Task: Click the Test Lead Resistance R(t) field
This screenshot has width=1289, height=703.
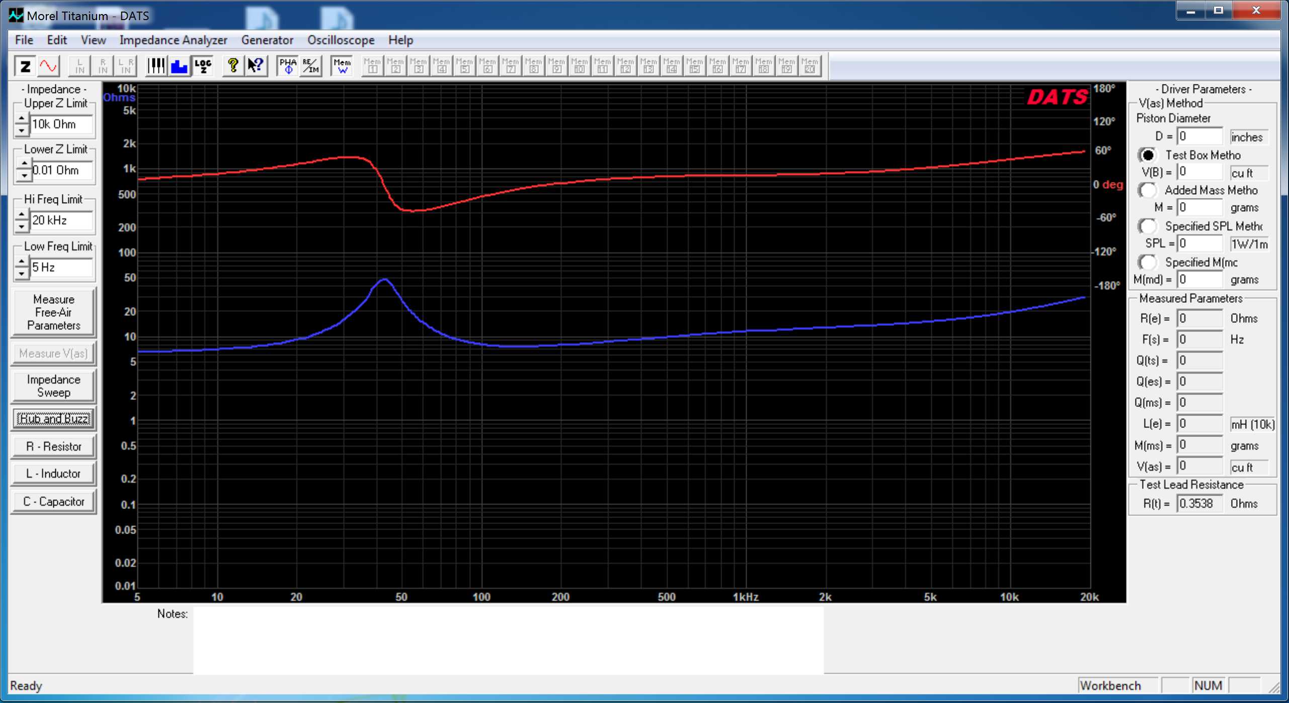Action: click(1200, 504)
